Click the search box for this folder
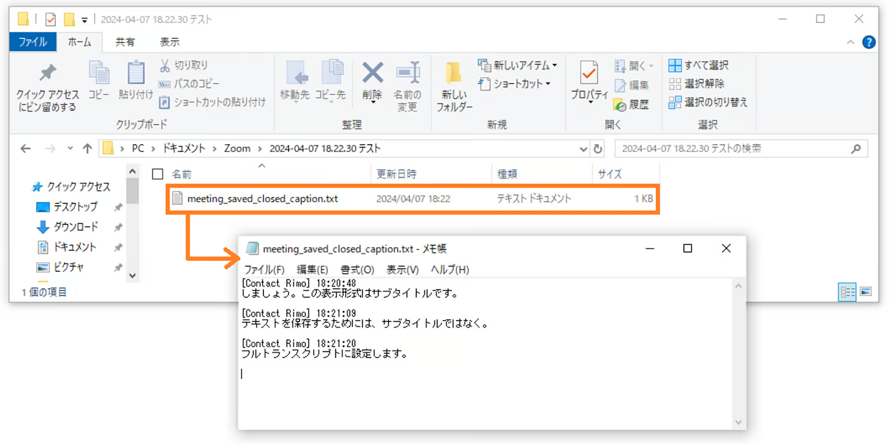Viewport: 889px width, 444px height. click(733, 149)
